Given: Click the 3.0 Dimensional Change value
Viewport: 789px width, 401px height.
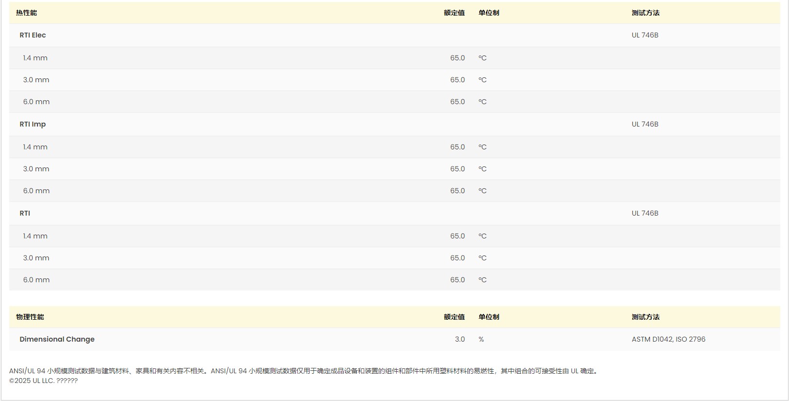Looking at the screenshot, I should pyautogui.click(x=460, y=339).
